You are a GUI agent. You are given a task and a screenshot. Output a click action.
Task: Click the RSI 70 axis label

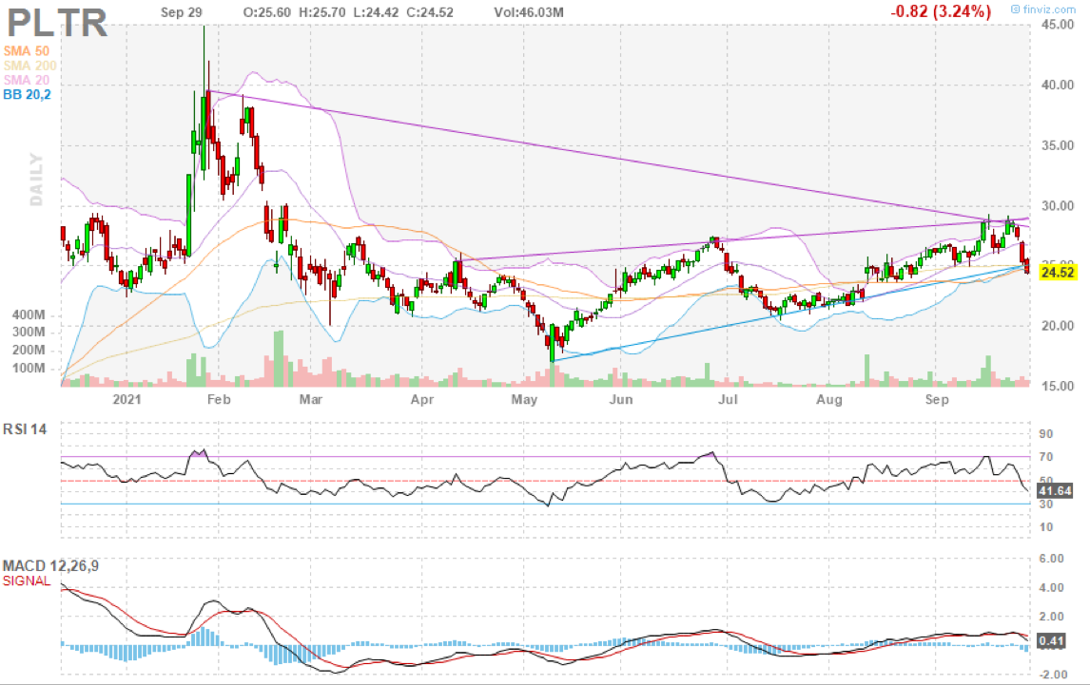[x=1045, y=457]
